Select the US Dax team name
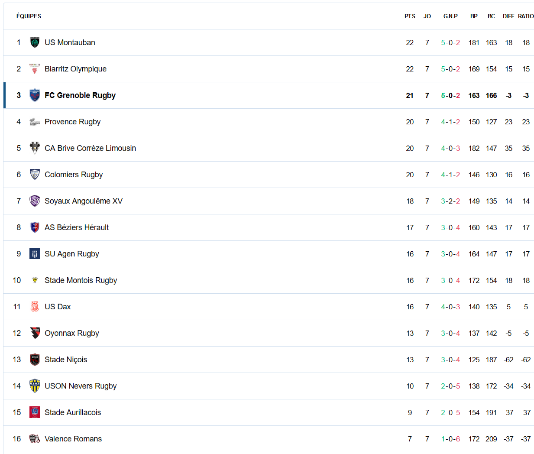 pos(58,307)
